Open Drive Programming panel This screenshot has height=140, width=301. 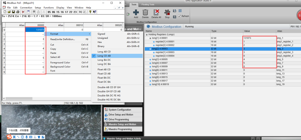(x=123, y=119)
